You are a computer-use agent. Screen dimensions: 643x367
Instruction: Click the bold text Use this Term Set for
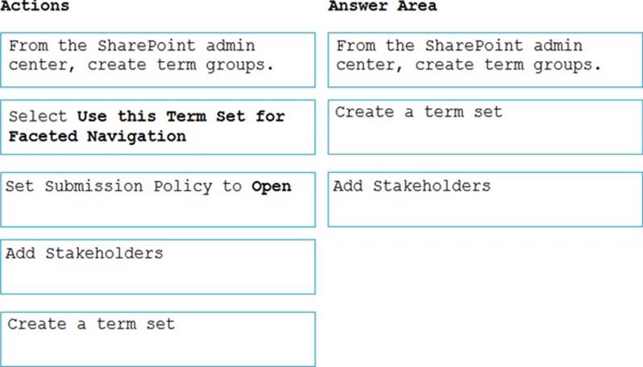click(181, 117)
